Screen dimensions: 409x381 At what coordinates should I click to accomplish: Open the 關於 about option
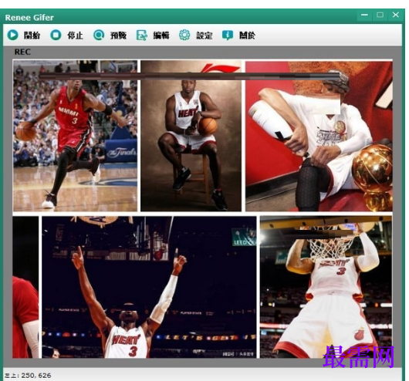(247, 35)
